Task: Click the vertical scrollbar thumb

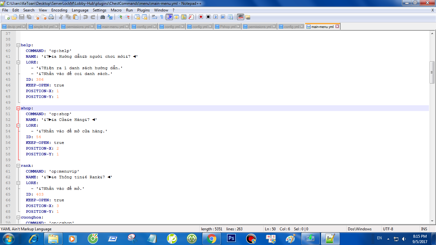Action: (x=432, y=72)
